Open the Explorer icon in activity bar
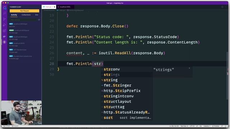This screenshot has height=129, width=230. coord(5,8)
